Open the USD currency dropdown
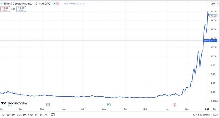Image resolution: width=220 pixels, height=118 pixels. click(x=213, y=4)
